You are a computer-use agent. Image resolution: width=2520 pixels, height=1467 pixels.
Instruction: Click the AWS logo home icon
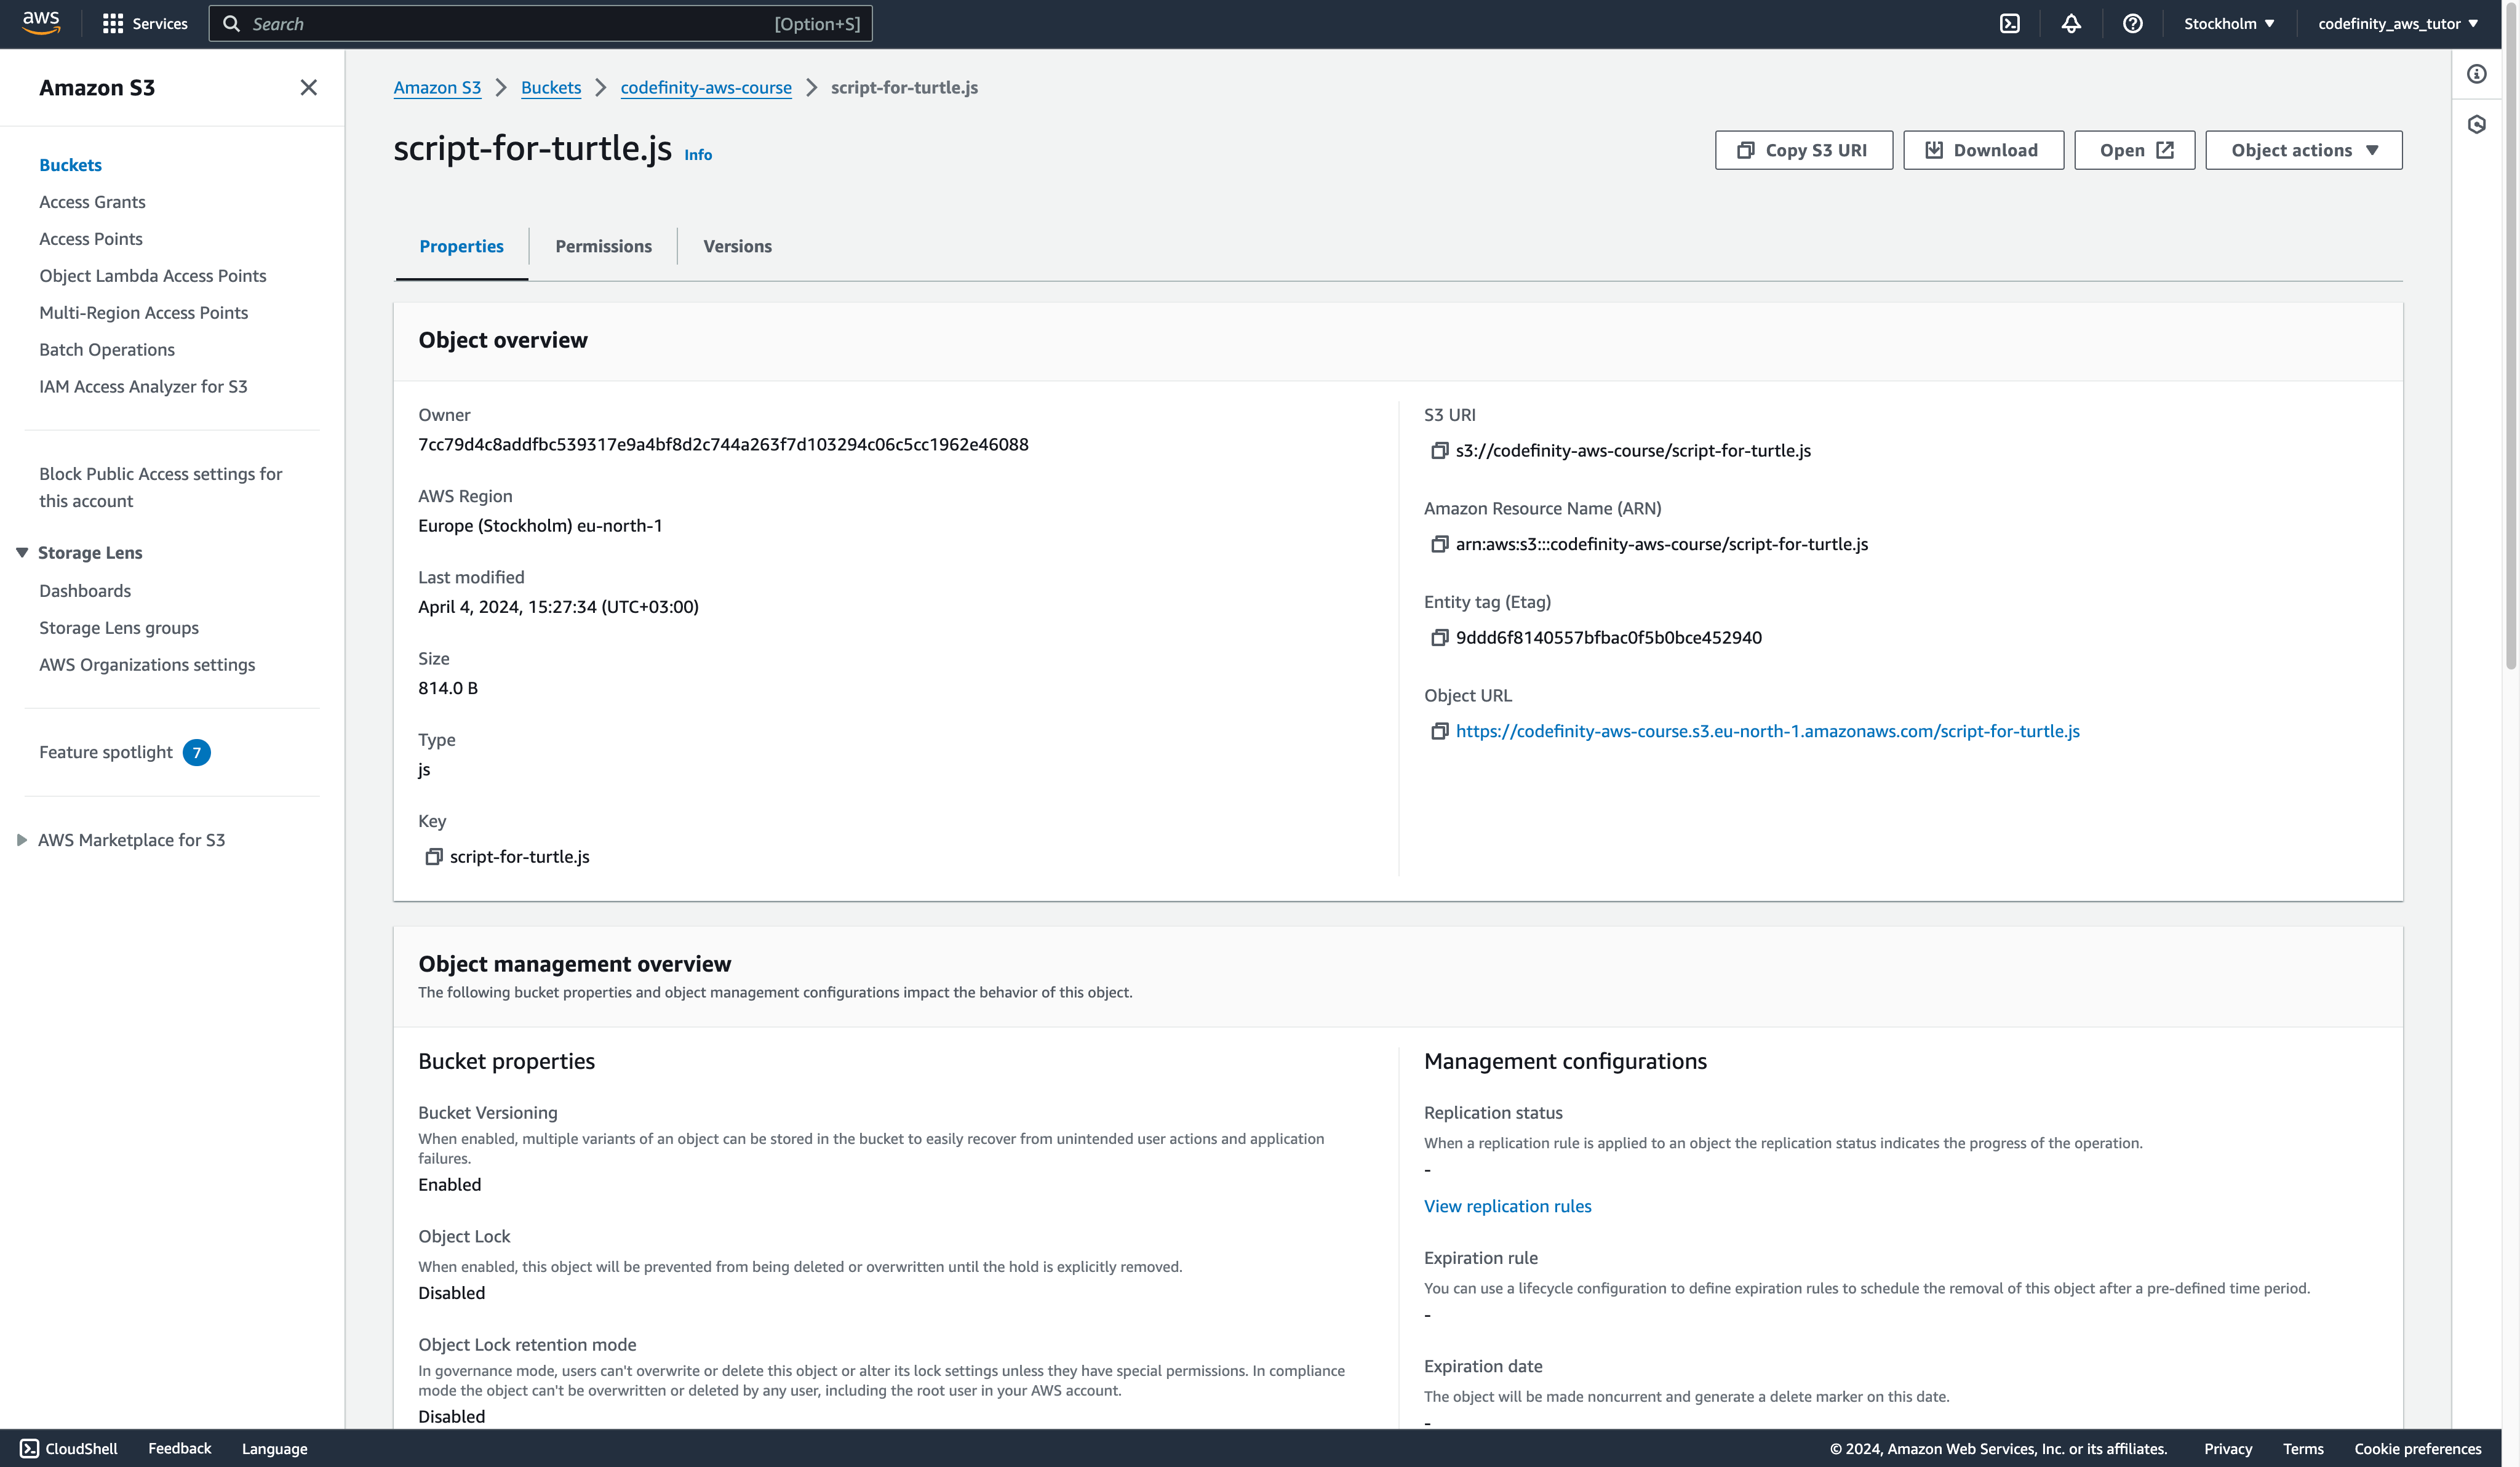tap(41, 23)
